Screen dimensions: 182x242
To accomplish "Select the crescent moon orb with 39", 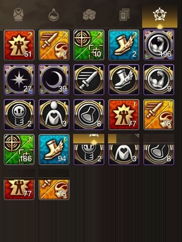I will [54, 80].
